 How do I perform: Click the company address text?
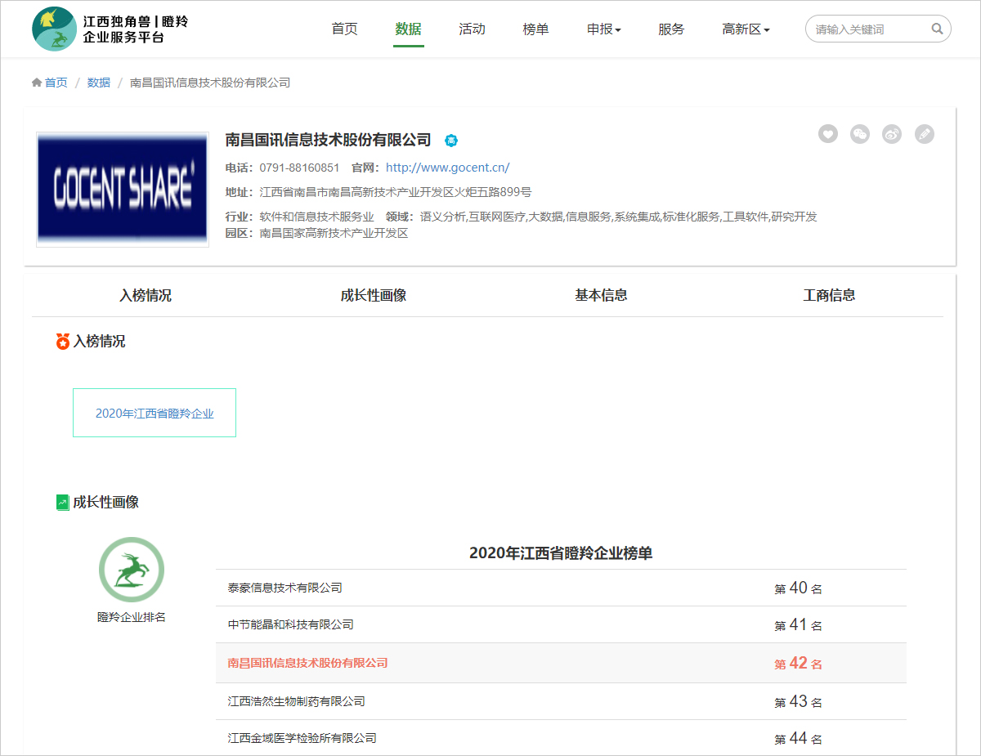(396, 193)
